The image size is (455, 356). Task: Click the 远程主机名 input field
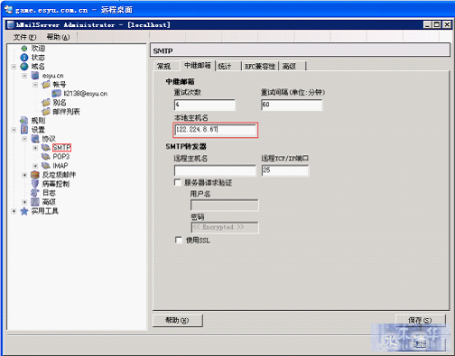pyautogui.click(x=215, y=170)
